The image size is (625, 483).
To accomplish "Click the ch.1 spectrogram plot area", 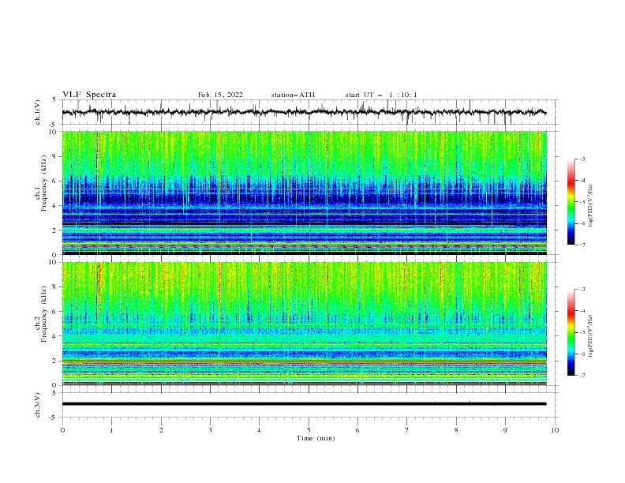I will [x=304, y=193].
